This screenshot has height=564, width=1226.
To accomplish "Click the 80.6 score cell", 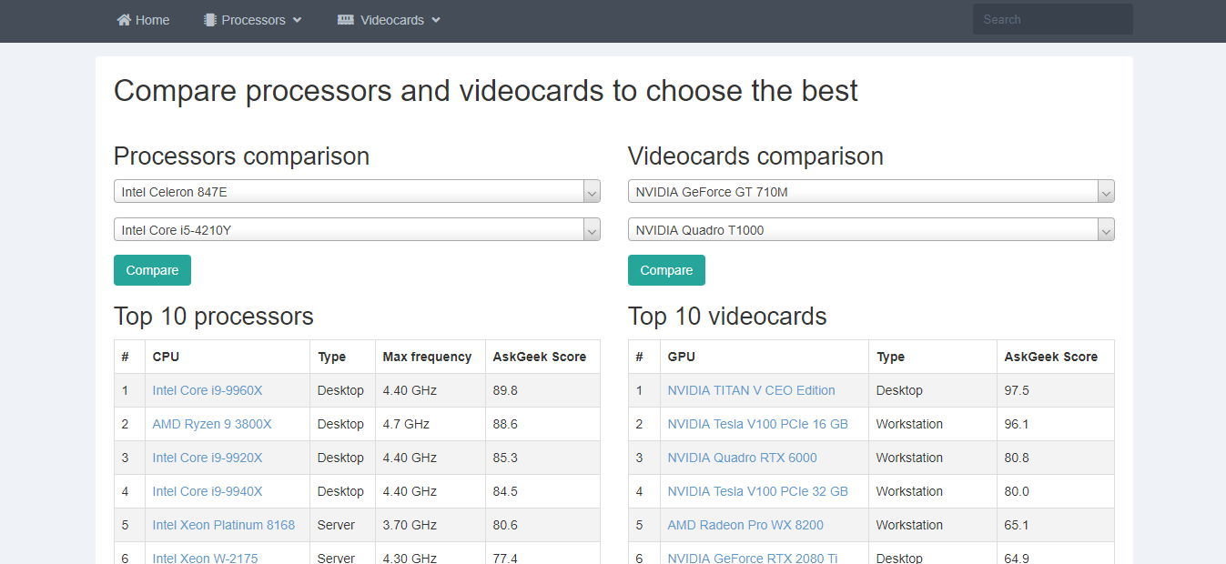I will point(542,525).
